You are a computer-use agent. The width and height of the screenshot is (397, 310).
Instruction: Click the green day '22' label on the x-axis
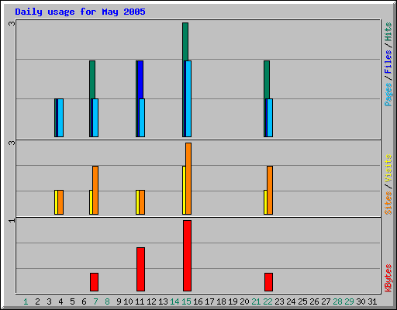click(x=268, y=301)
